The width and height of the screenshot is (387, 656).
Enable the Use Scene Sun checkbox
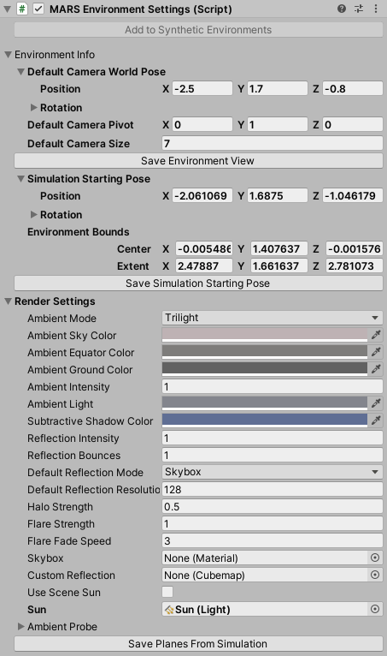pyautogui.click(x=167, y=592)
